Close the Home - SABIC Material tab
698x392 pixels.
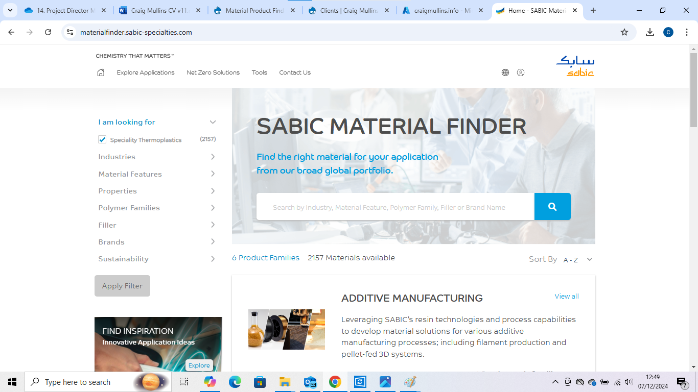tap(575, 10)
